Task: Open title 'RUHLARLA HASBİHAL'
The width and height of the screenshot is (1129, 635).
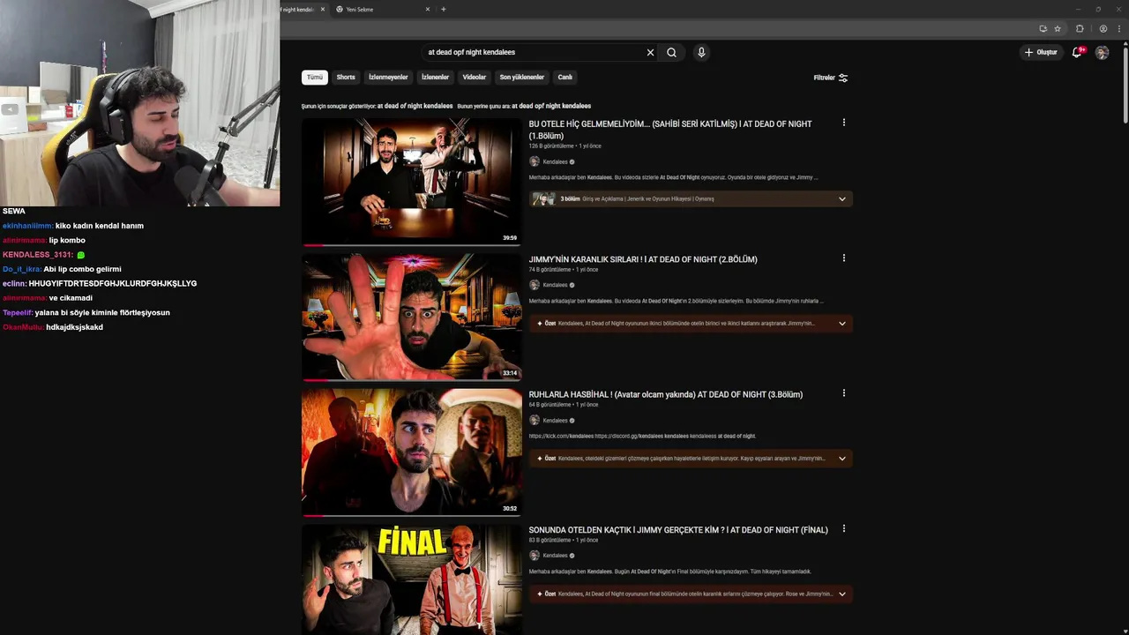Action: pyautogui.click(x=666, y=394)
